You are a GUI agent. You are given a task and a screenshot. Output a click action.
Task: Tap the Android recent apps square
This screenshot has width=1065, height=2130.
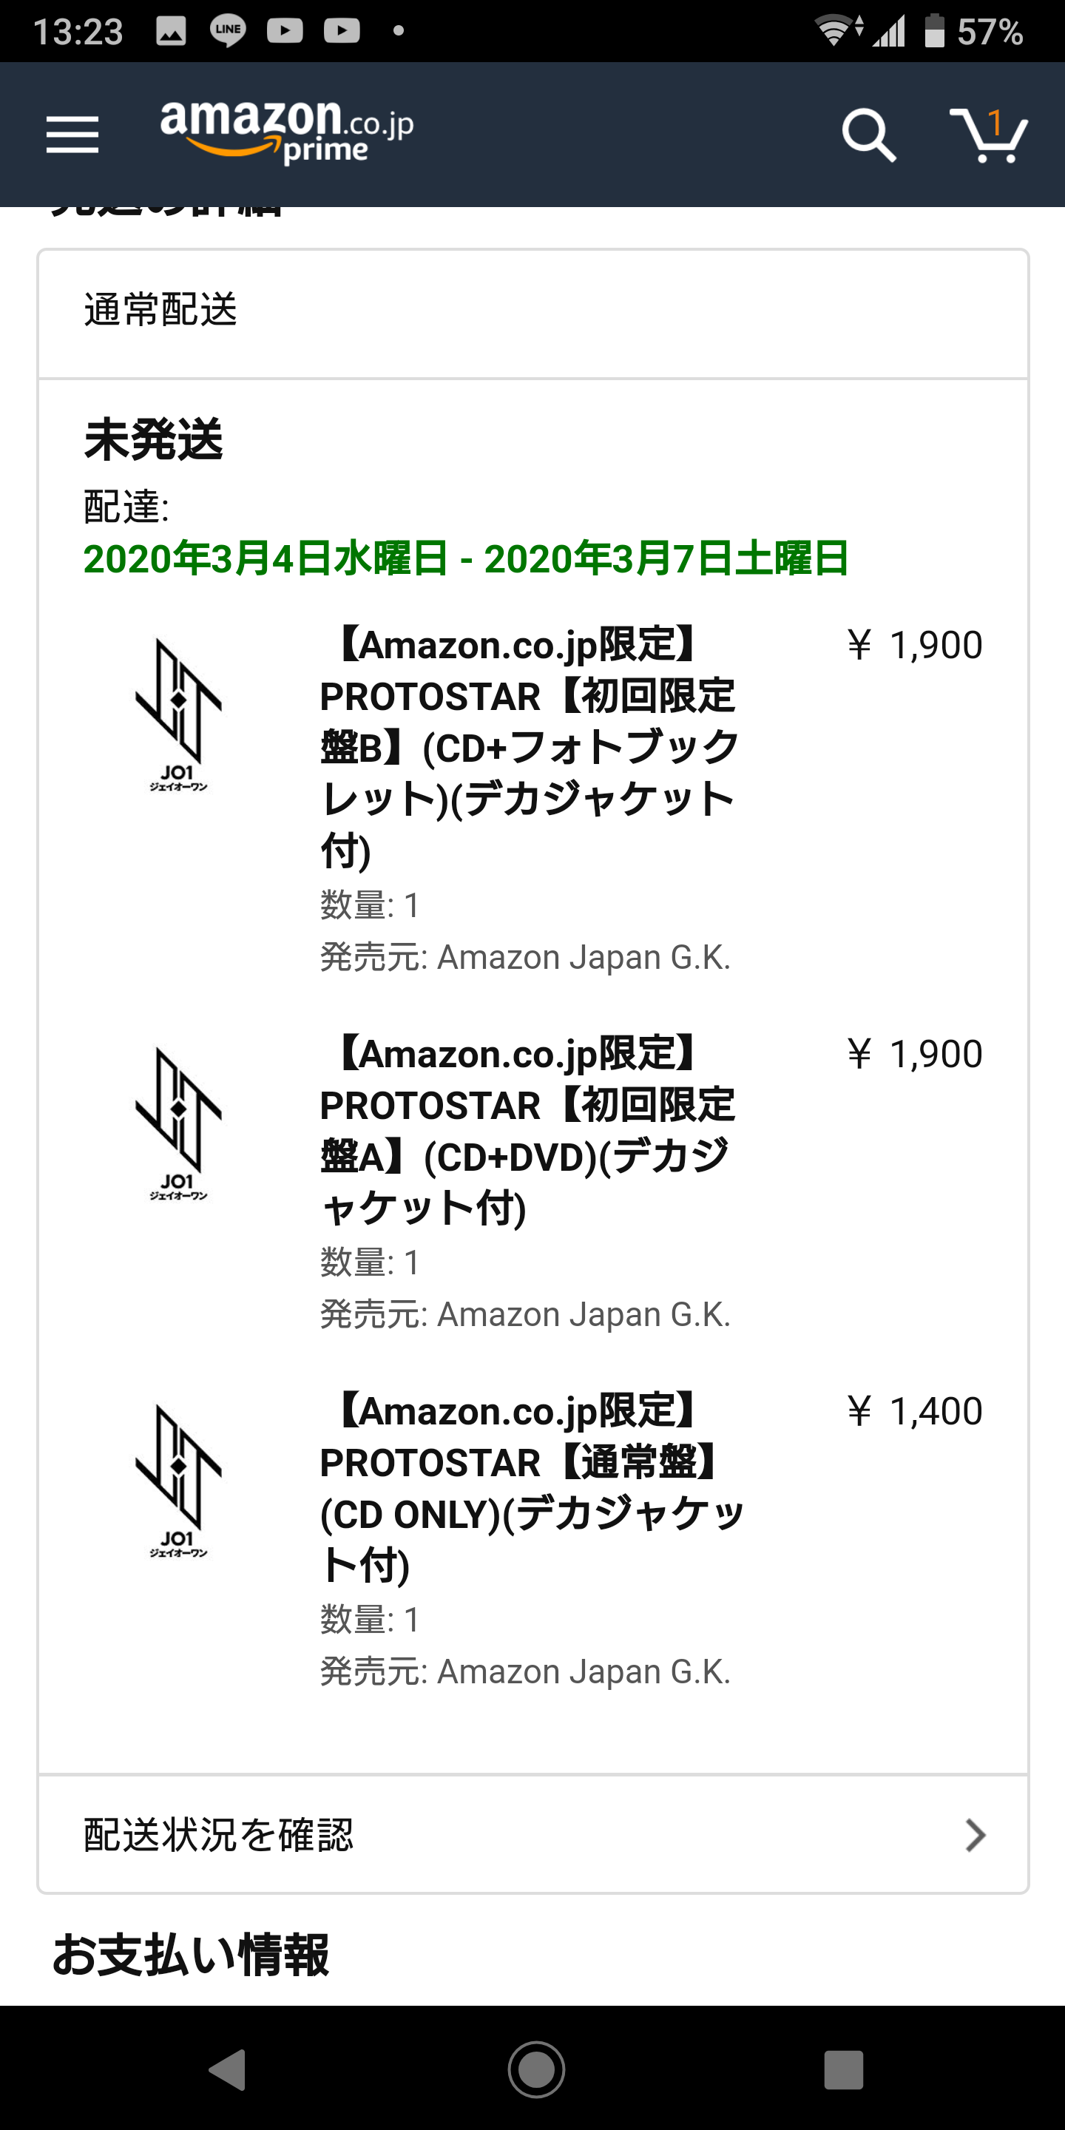[843, 2069]
